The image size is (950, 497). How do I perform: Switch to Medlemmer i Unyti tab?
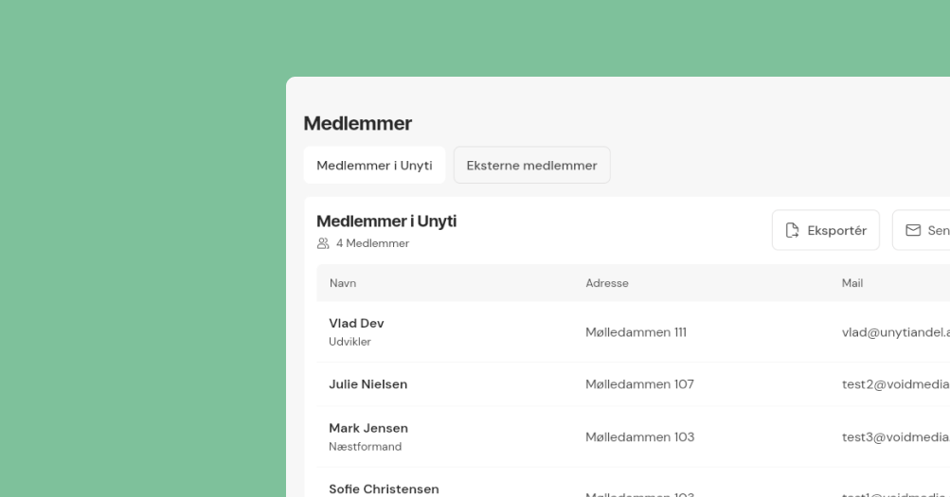(374, 166)
